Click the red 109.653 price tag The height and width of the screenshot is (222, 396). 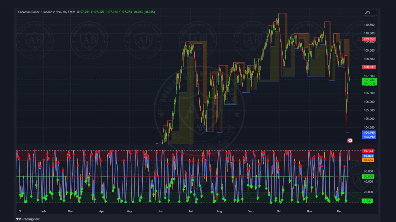coord(369,39)
